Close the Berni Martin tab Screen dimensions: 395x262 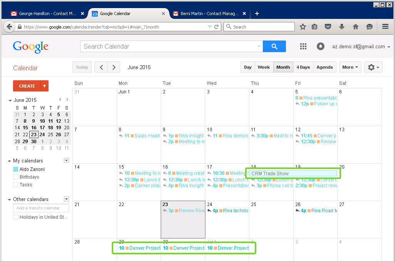pyautogui.click(x=244, y=14)
